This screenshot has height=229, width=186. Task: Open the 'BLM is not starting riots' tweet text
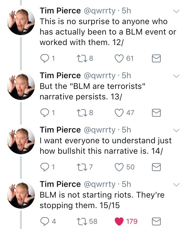coord(102,200)
